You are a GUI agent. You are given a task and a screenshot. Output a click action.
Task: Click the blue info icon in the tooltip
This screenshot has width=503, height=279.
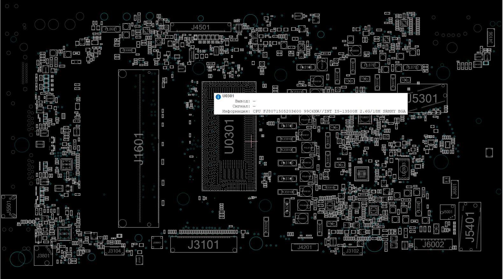pyautogui.click(x=218, y=97)
